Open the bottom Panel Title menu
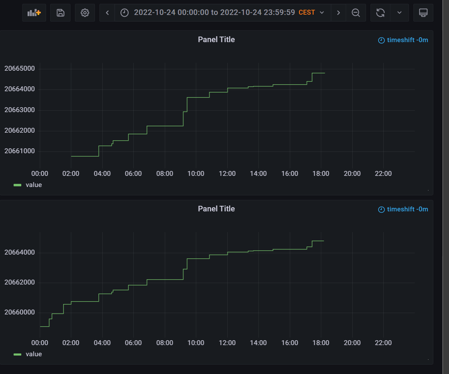449x374 pixels. 216,209
